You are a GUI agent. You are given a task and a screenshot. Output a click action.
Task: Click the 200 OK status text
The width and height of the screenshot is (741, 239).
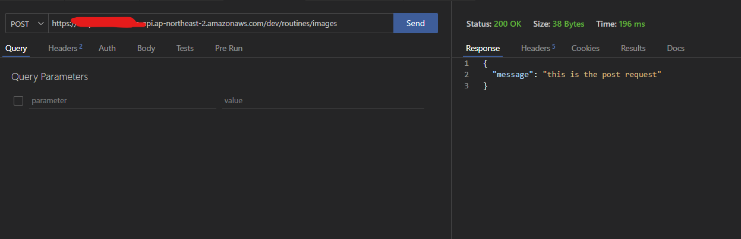pyautogui.click(x=507, y=24)
